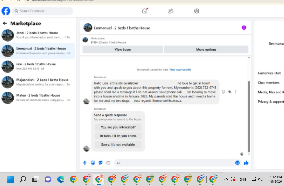Click the GIF icon in composer
Screen dimensions: 284x186
pos(108,163)
